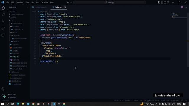Image resolution: width=189 pixels, height=106 pixels.
Task: Toggle the primary side bar layout icon
Action: coord(159,2)
